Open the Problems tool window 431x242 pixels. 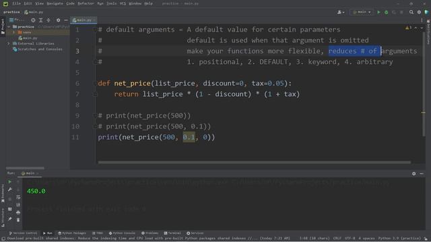coord(150,233)
